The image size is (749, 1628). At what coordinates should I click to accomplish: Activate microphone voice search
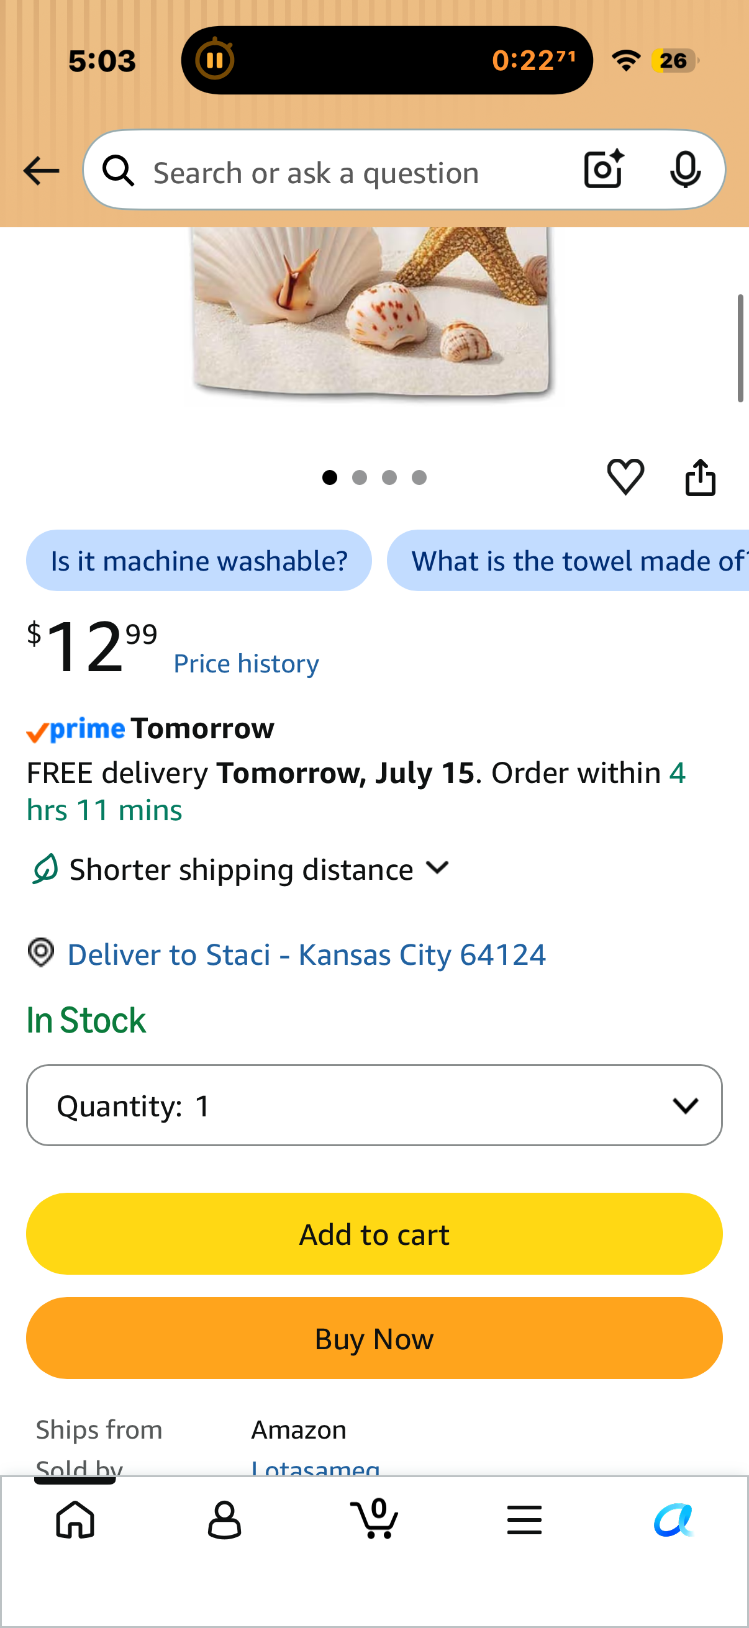click(x=685, y=170)
